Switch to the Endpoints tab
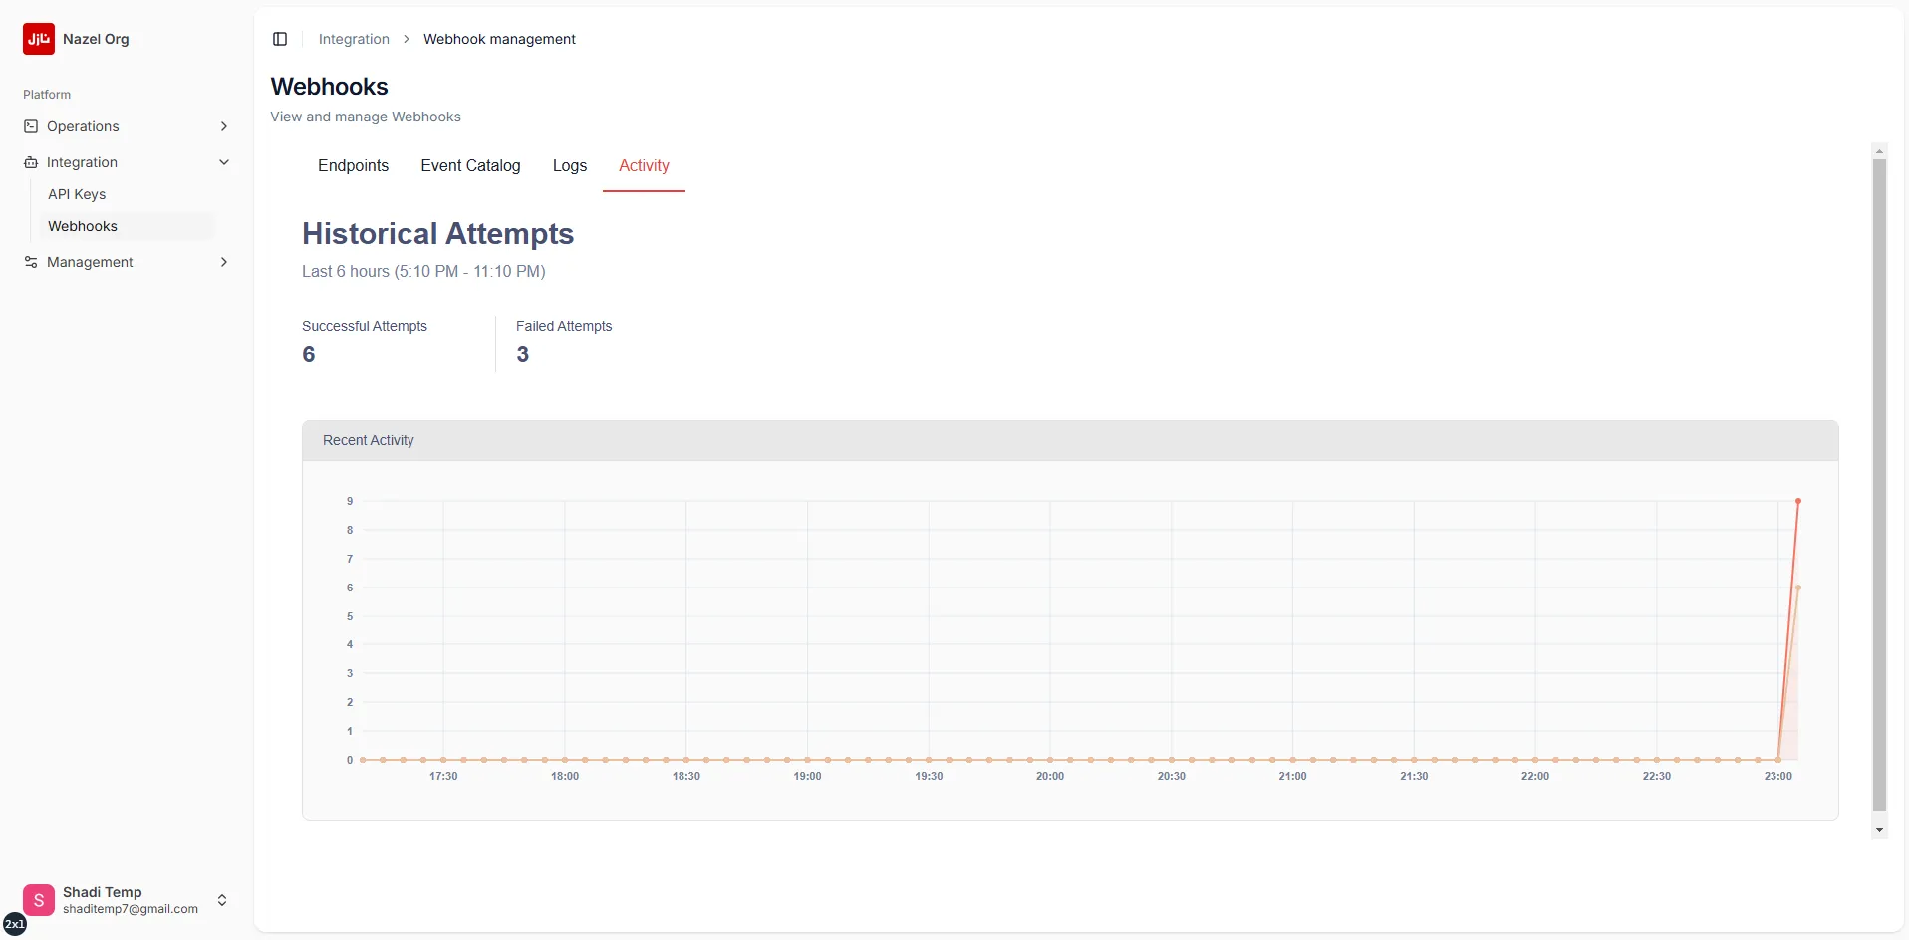 click(353, 166)
